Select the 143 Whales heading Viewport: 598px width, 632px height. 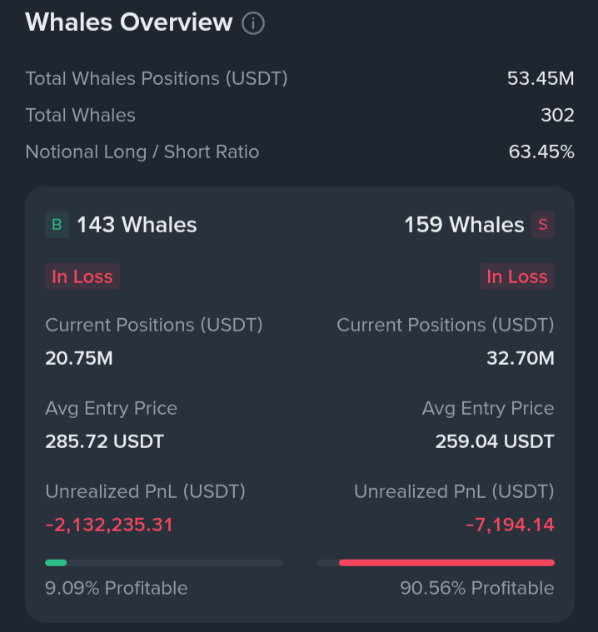tap(137, 225)
